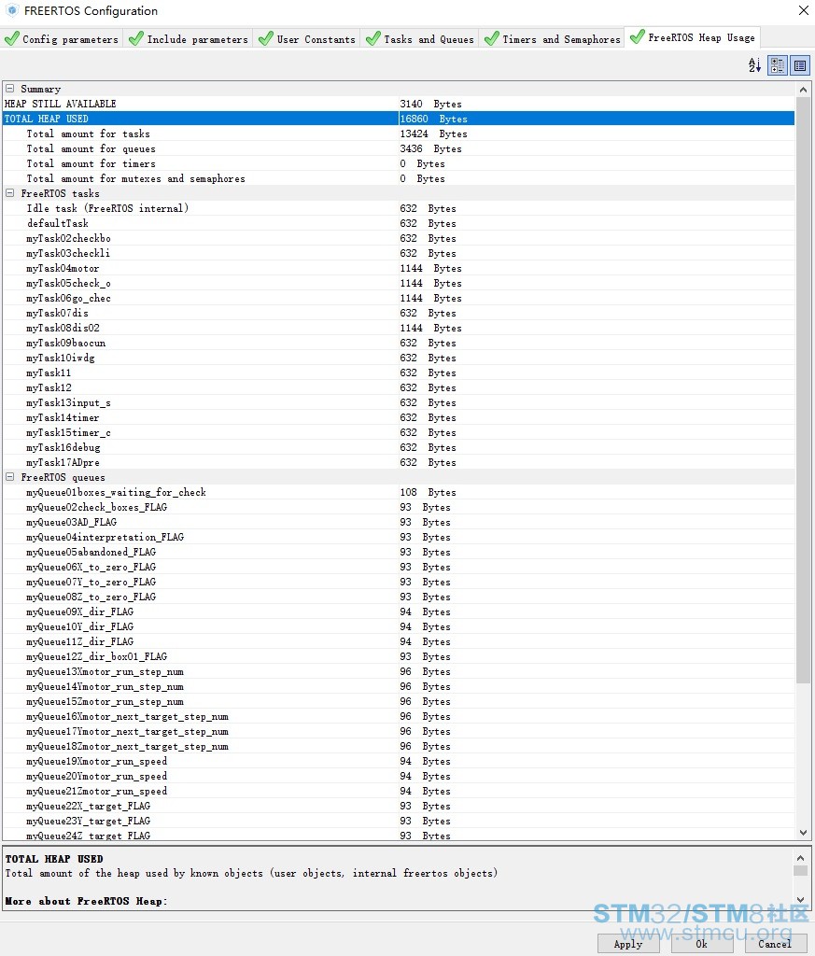Select the HEAP STILL AVAILABLE row
Image resolution: width=815 pixels, height=956 pixels.
(399, 104)
